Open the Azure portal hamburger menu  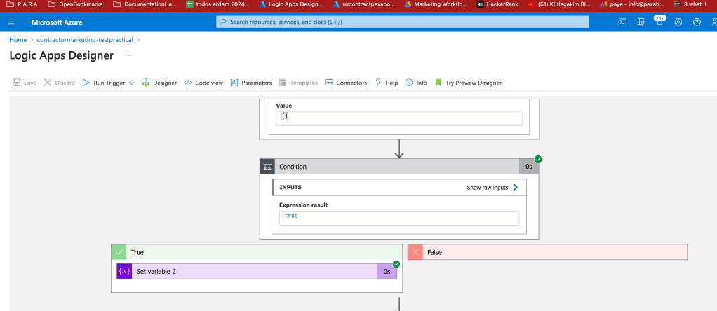pos(11,22)
